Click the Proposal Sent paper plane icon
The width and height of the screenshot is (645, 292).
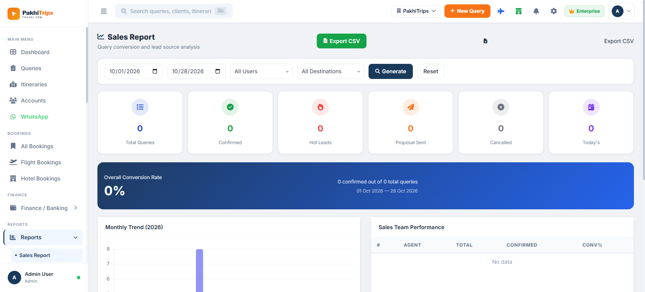(x=411, y=107)
